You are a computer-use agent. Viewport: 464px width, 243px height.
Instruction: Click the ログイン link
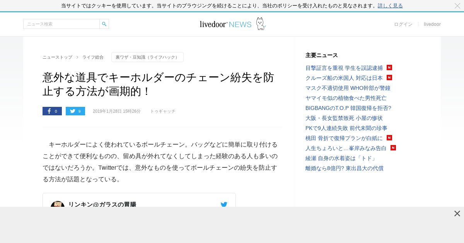(x=403, y=24)
